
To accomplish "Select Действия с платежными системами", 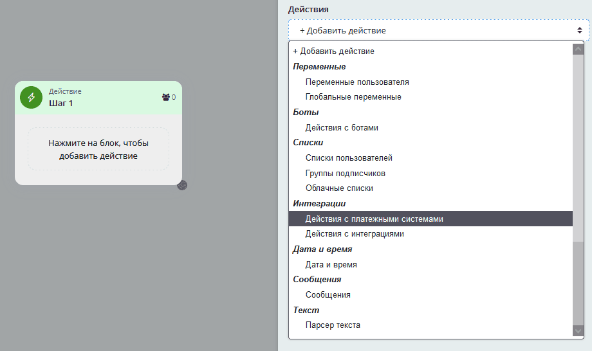I will (375, 219).
